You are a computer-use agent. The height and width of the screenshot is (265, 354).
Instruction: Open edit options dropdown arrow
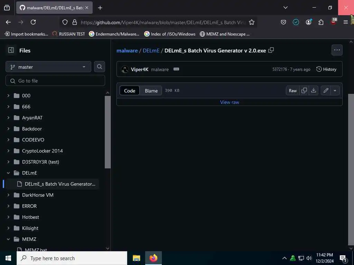coord(335,91)
